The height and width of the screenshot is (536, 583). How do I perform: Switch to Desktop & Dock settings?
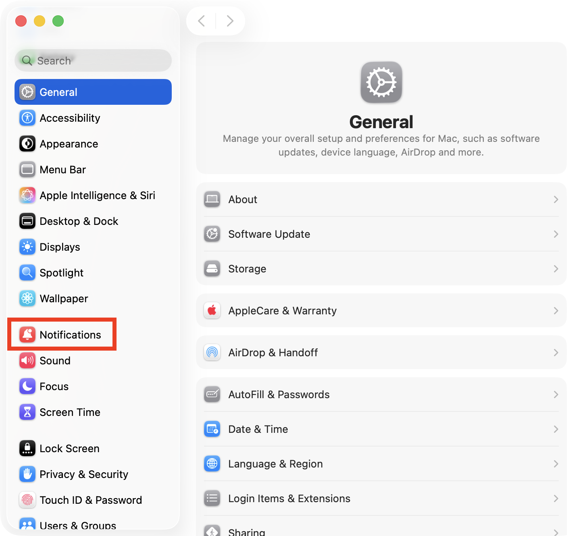79,221
